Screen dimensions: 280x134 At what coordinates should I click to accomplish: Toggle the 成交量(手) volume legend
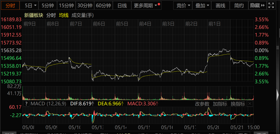82,15
